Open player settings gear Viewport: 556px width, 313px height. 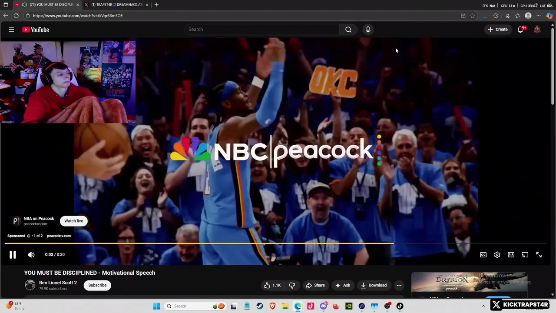pyautogui.click(x=497, y=255)
